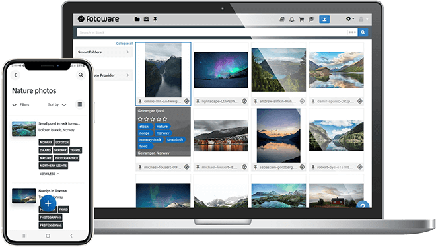This screenshot has width=436, height=247.
Task: Open the lightscape aurora thumbnail
Action: 221,70
